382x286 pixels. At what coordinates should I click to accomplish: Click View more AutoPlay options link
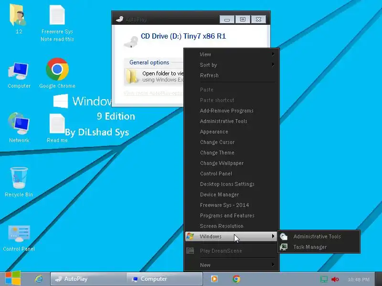pyautogui.click(x=153, y=93)
